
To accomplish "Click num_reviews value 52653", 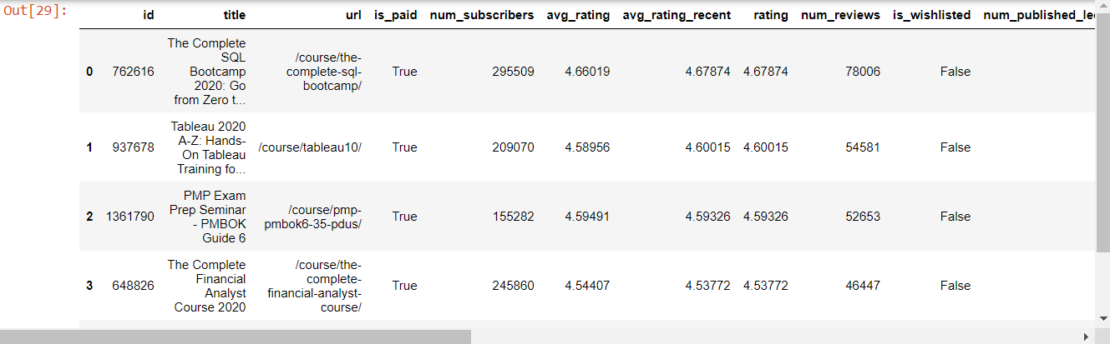I will pos(863,217).
